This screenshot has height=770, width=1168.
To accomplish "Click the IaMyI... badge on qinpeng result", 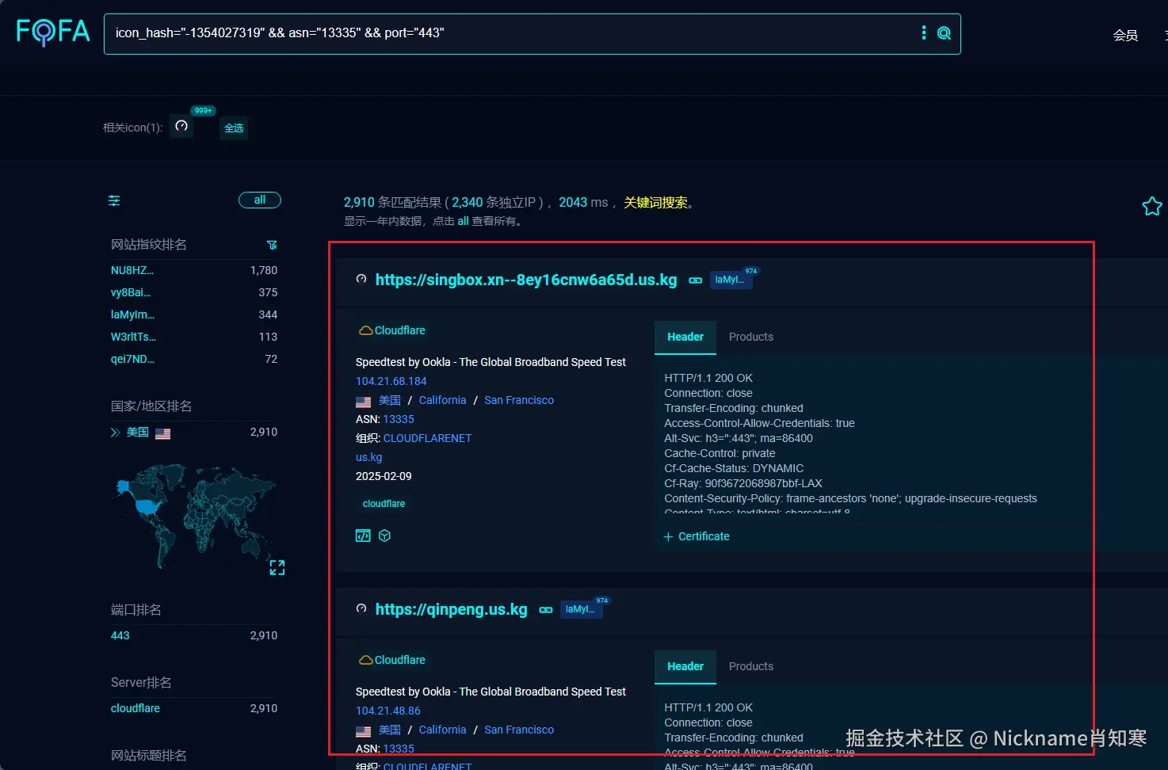I will [580, 609].
